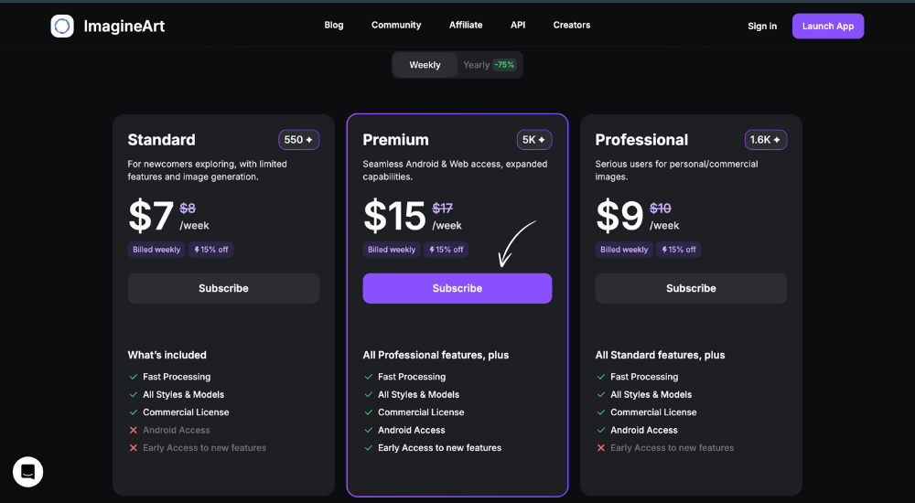This screenshot has height=503, width=915.
Task: Click the 15% off lightning tag under Standard
Action: pos(210,249)
